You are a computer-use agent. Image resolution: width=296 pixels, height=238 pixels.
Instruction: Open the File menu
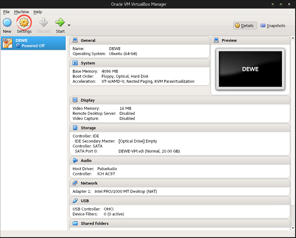pos(6,12)
